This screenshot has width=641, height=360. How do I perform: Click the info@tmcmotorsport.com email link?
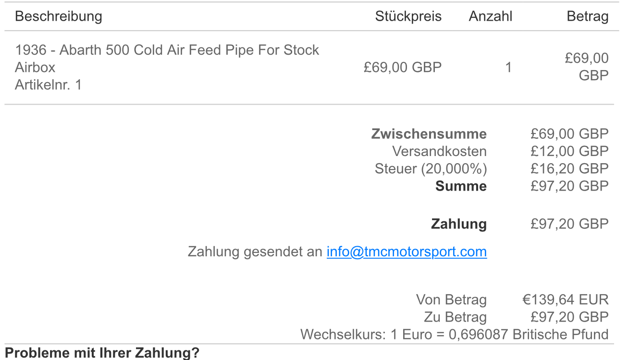click(x=407, y=252)
